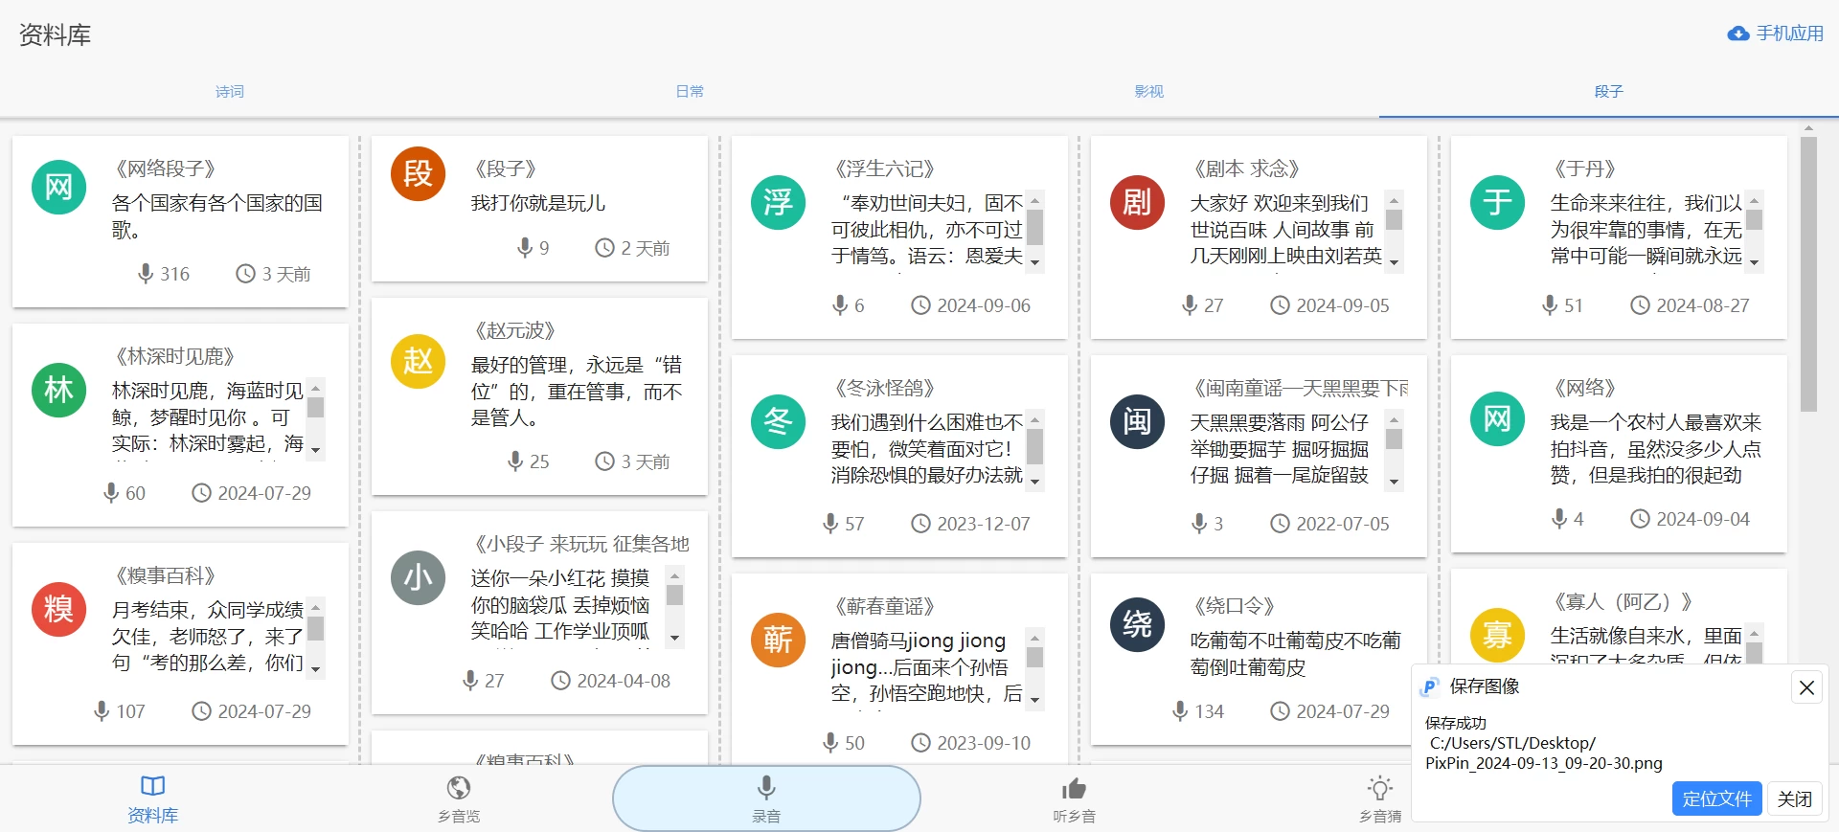
Task: Tap the 录音 microphone button
Action: (x=766, y=798)
